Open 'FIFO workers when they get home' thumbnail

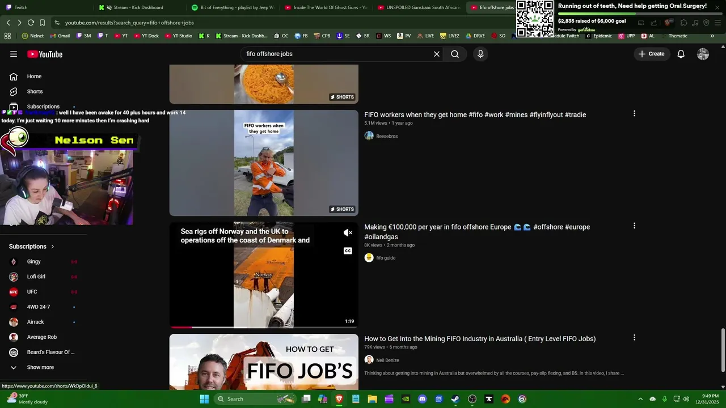(264, 163)
